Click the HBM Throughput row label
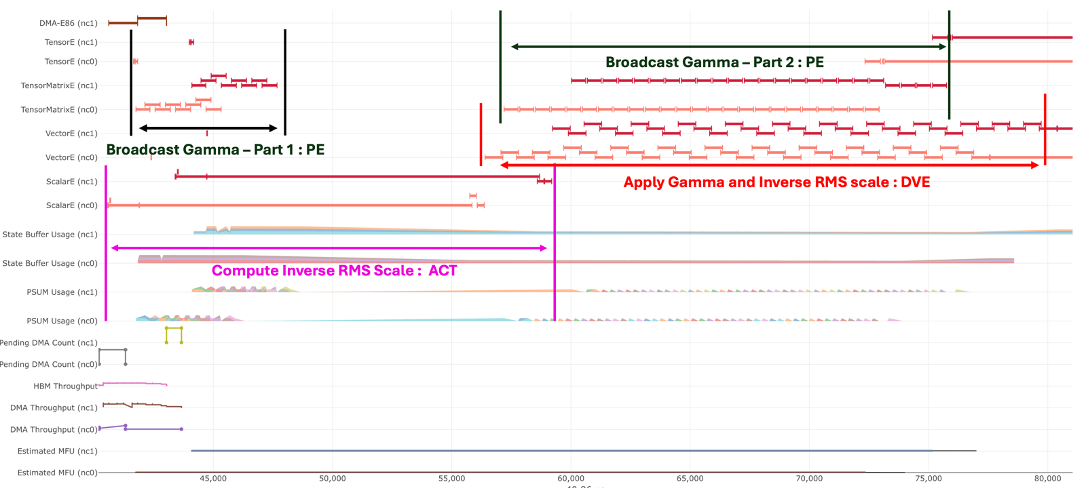 [65, 386]
